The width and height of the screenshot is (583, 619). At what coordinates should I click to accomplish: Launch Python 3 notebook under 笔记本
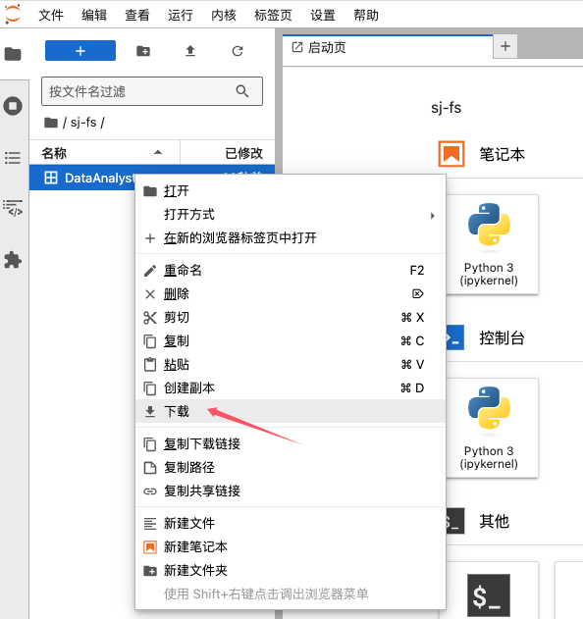pyautogui.click(x=489, y=244)
